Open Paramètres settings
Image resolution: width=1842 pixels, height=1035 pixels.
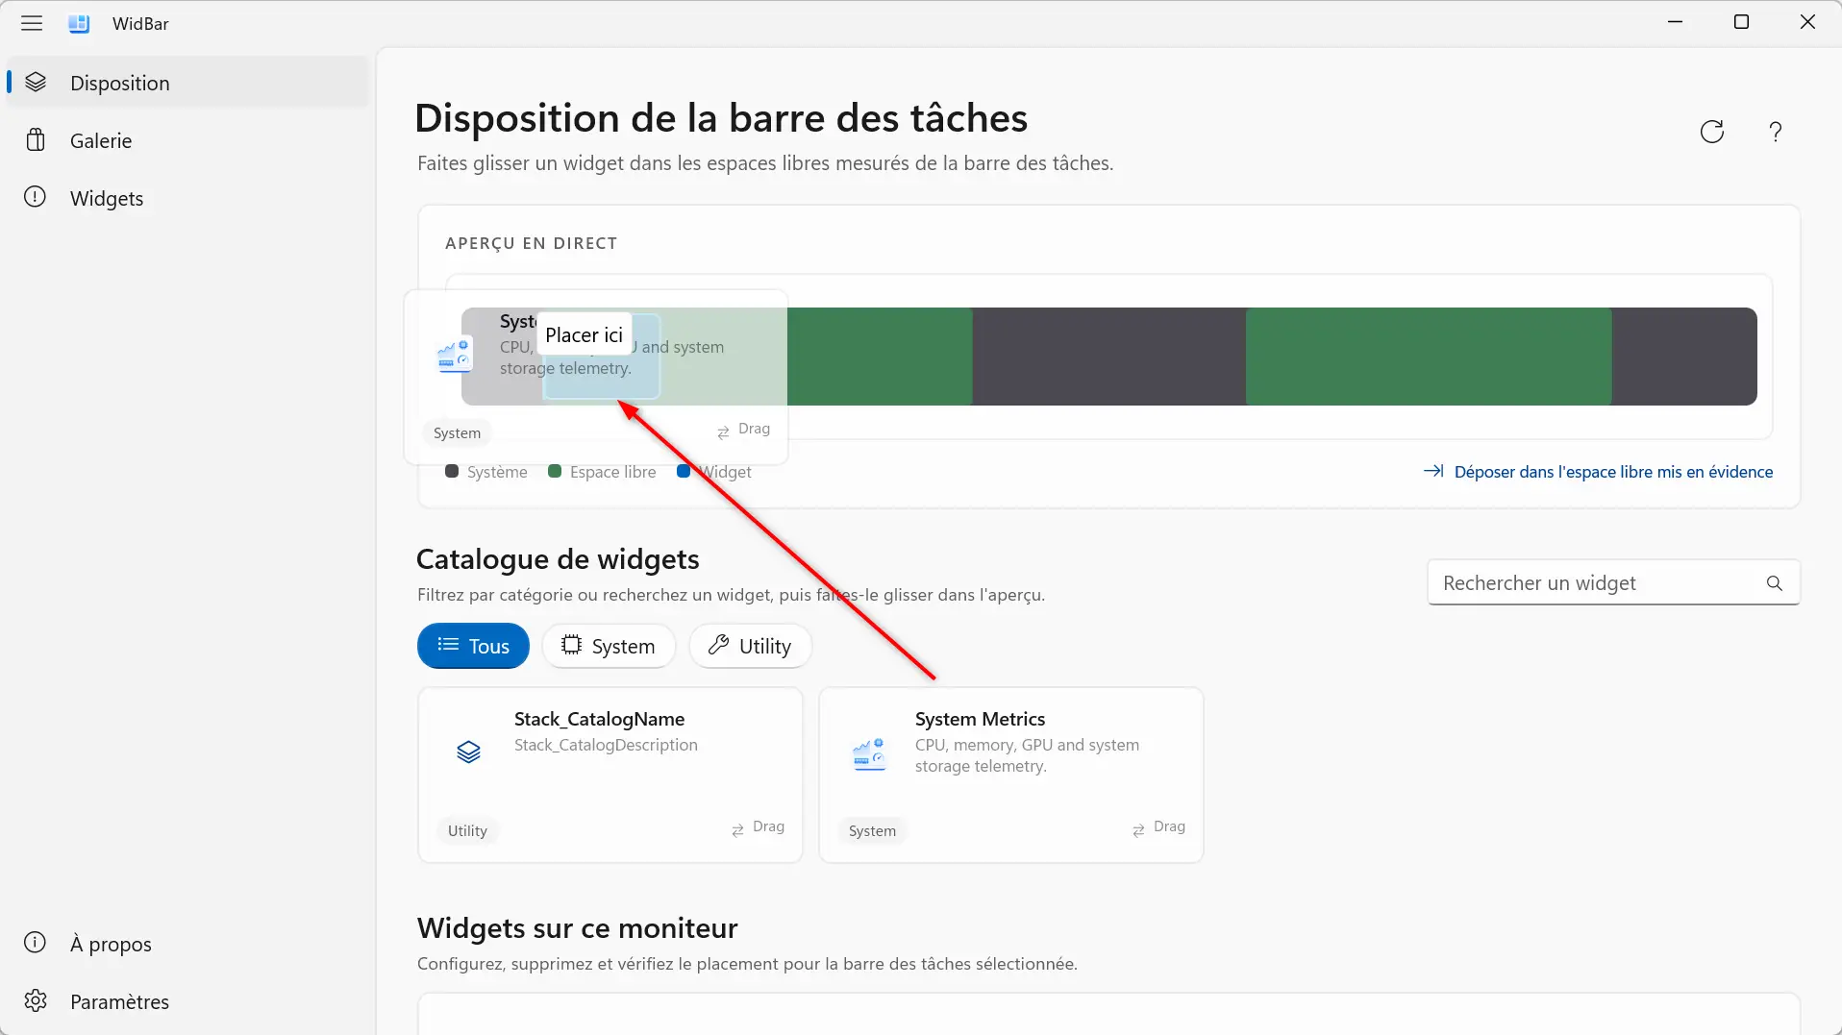(x=188, y=1001)
